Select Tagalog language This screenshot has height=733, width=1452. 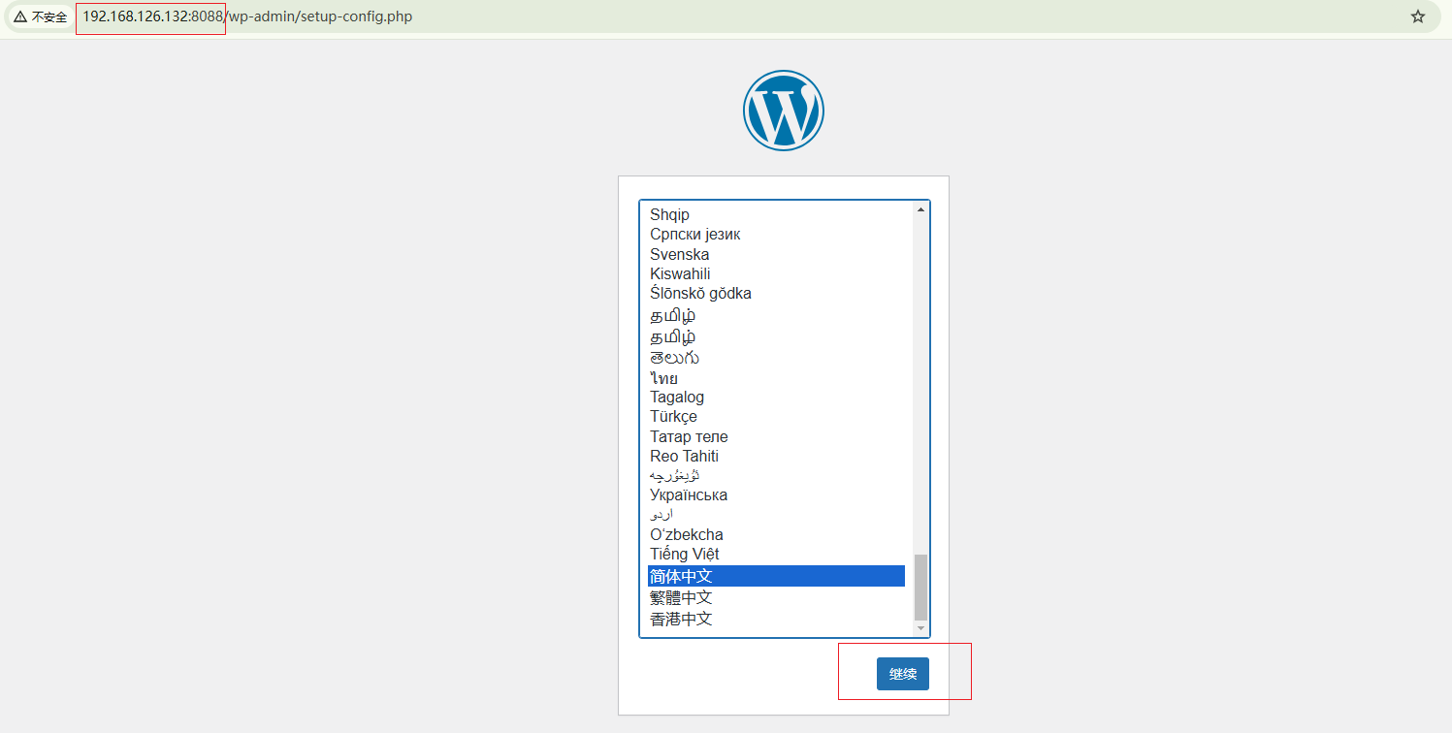[776, 397]
